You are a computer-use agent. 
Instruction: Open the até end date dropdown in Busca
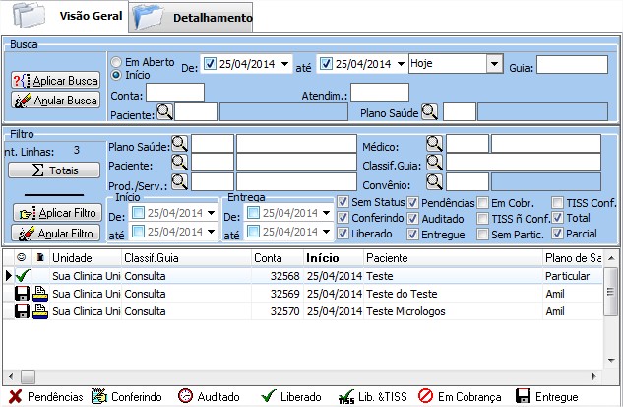400,65
